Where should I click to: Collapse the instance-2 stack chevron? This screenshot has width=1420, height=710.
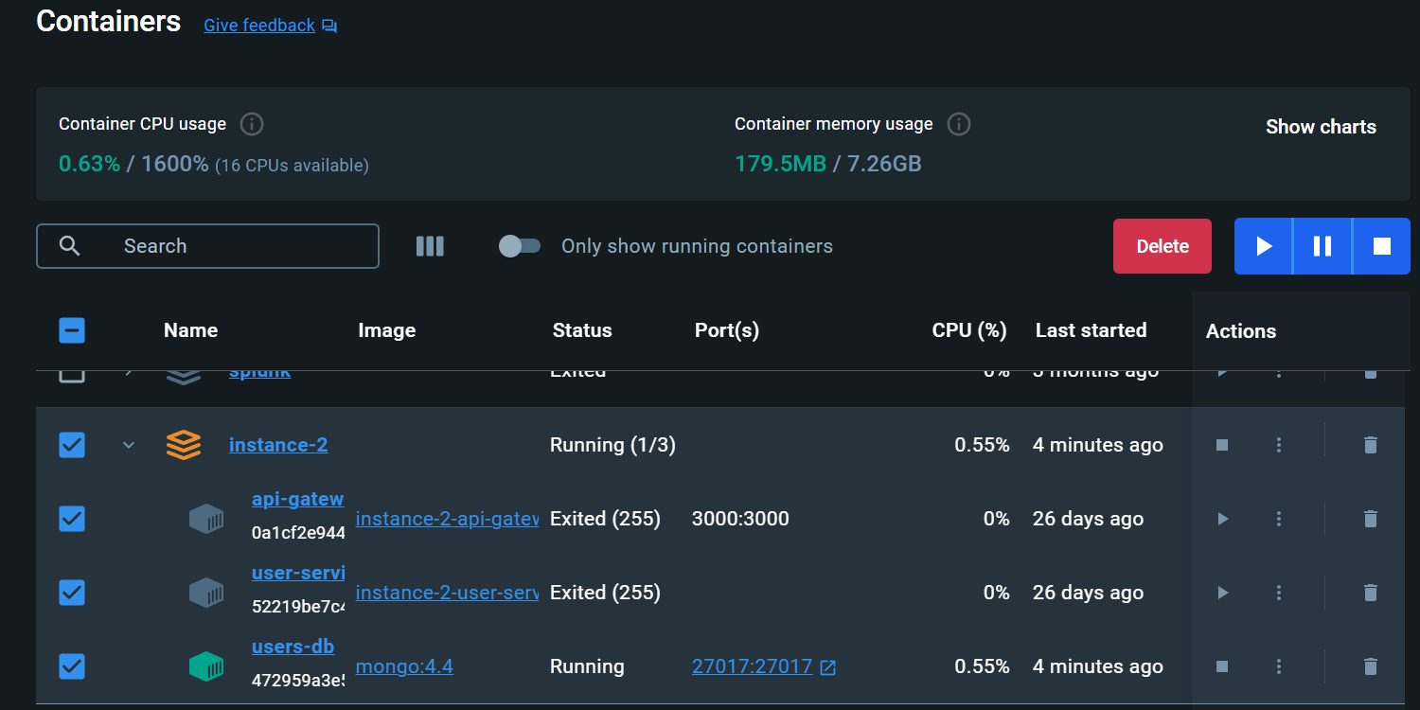(129, 445)
